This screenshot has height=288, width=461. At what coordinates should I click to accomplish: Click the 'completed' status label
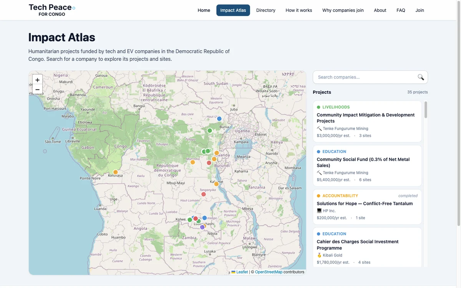[408, 196]
